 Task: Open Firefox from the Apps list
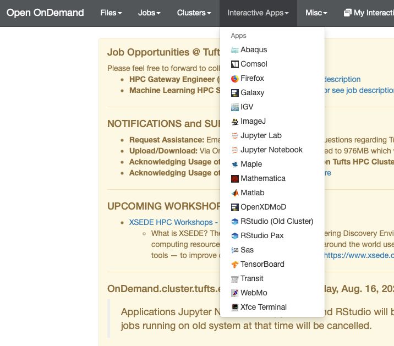point(272,79)
